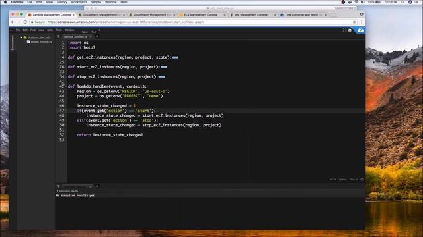Click line 47 with the start condition
Screen dimensions: 423x237
(x=116, y=111)
